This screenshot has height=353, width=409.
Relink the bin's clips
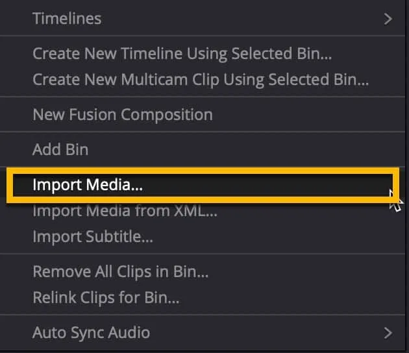tap(106, 298)
